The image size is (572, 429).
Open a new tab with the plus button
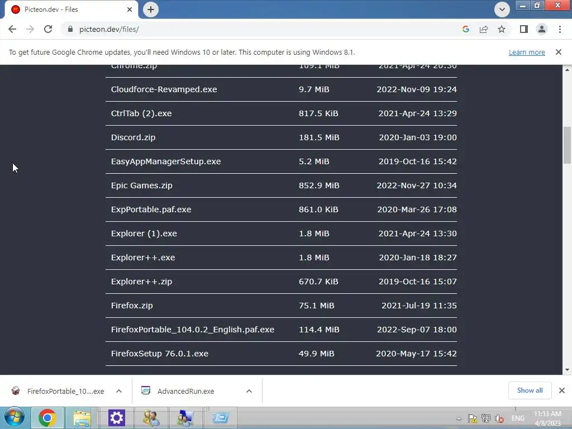click(x=151, y=9)
